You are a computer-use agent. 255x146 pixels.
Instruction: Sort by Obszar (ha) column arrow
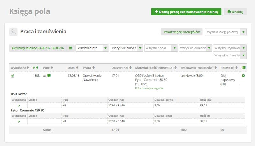tap(130, 68)
